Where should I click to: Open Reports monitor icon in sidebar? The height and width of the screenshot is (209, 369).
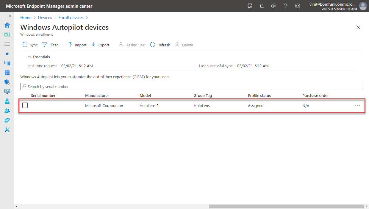7,92
